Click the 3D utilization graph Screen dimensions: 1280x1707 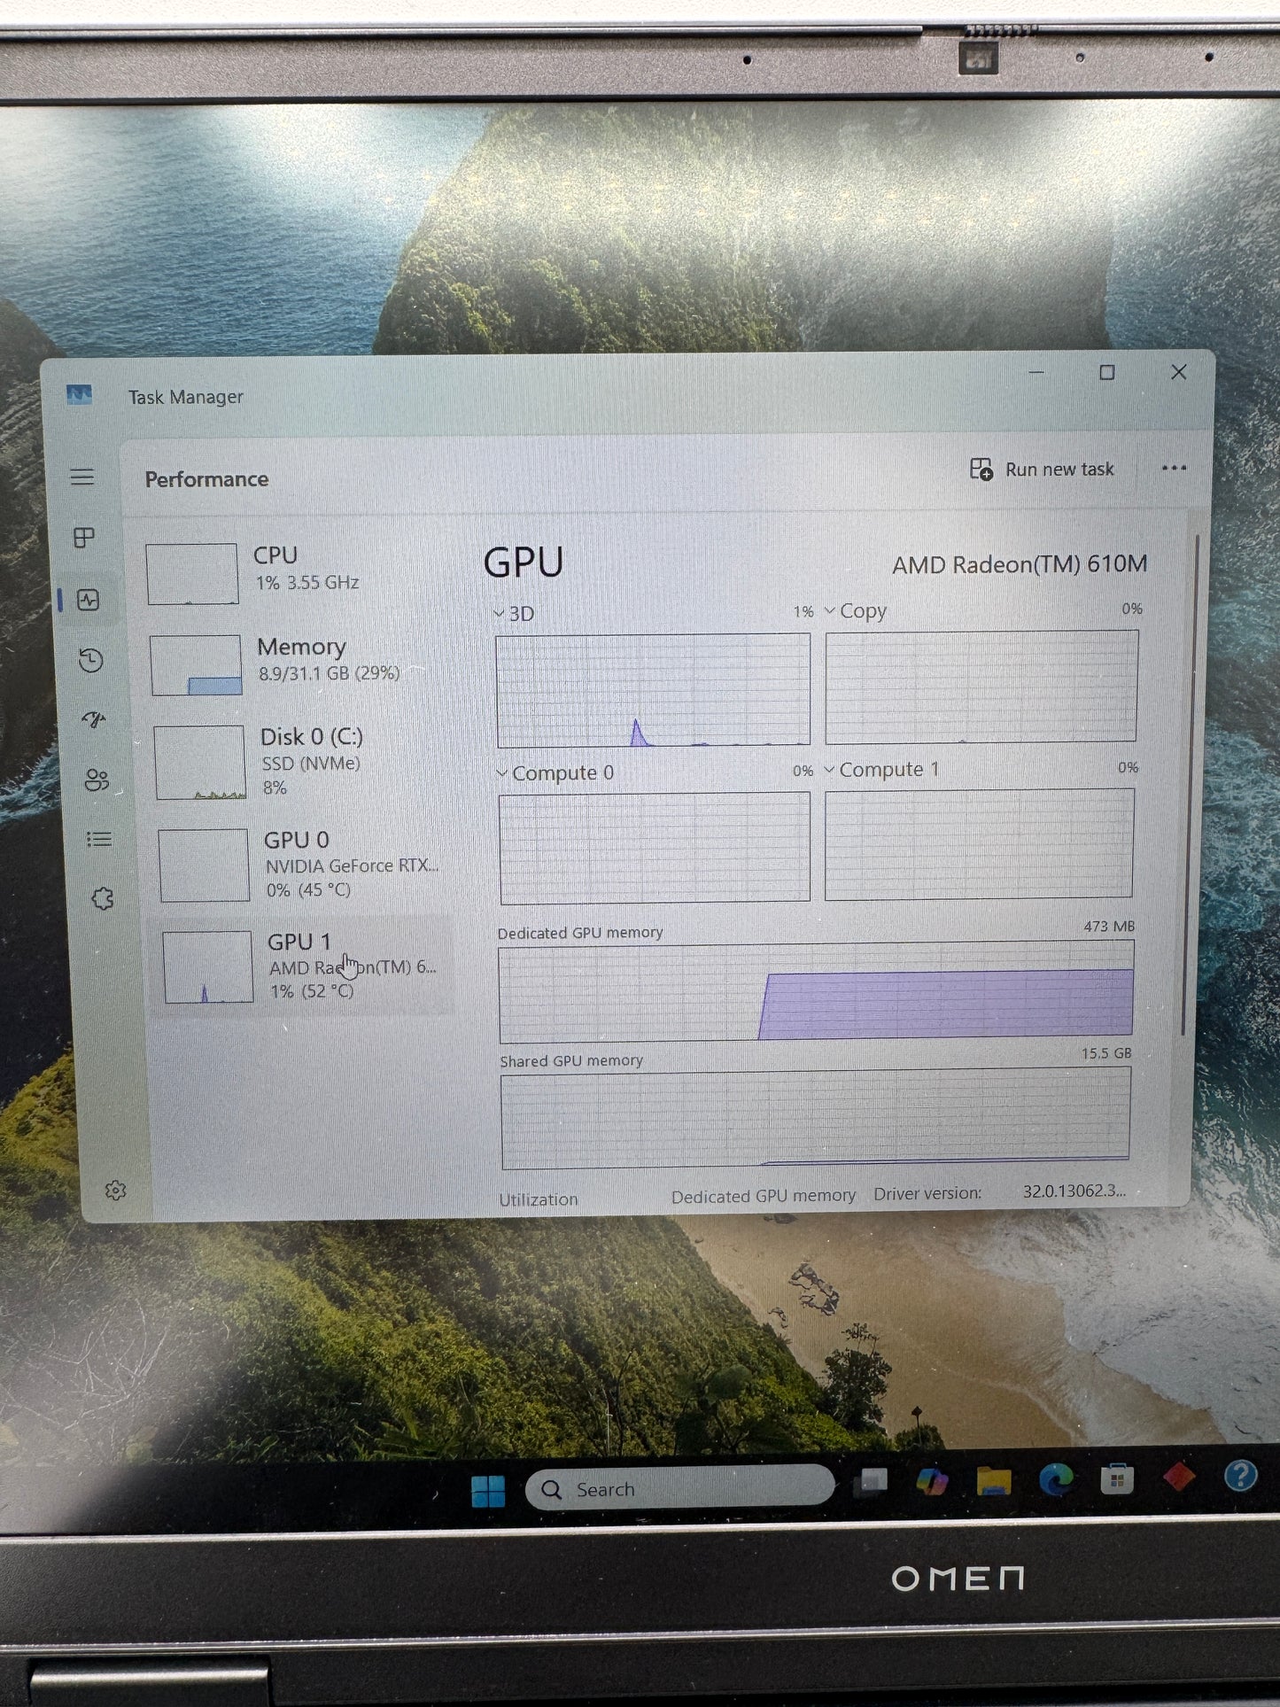coord(654,690)
